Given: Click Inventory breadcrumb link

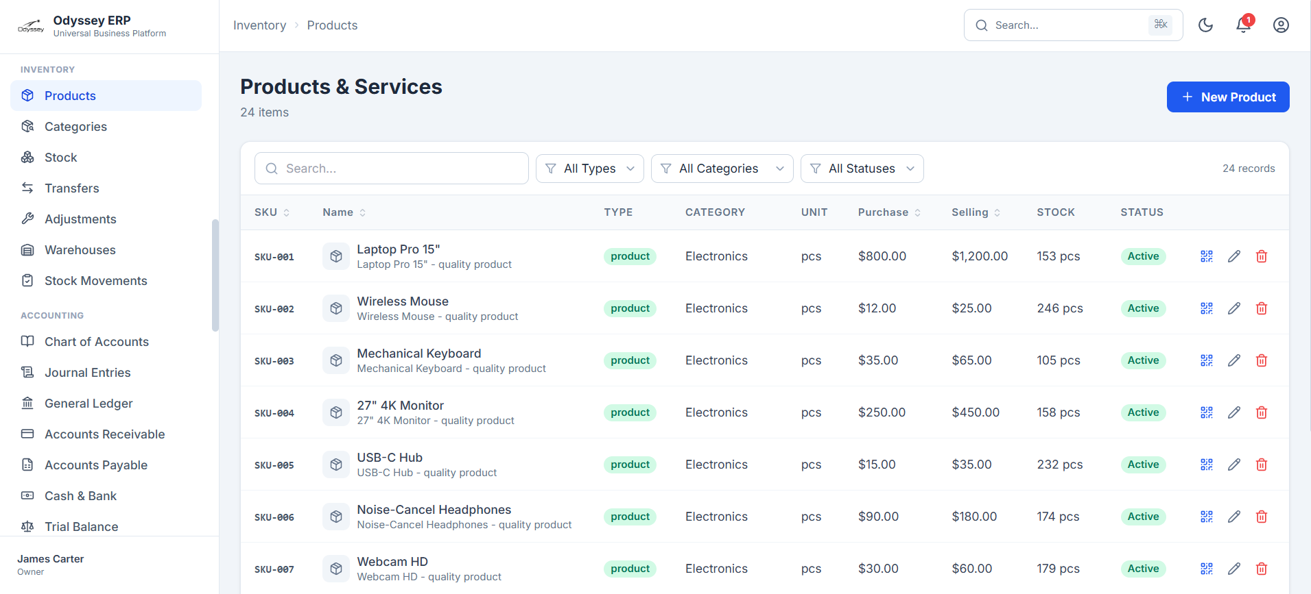Looking at the screenshot, I should 259,25.
